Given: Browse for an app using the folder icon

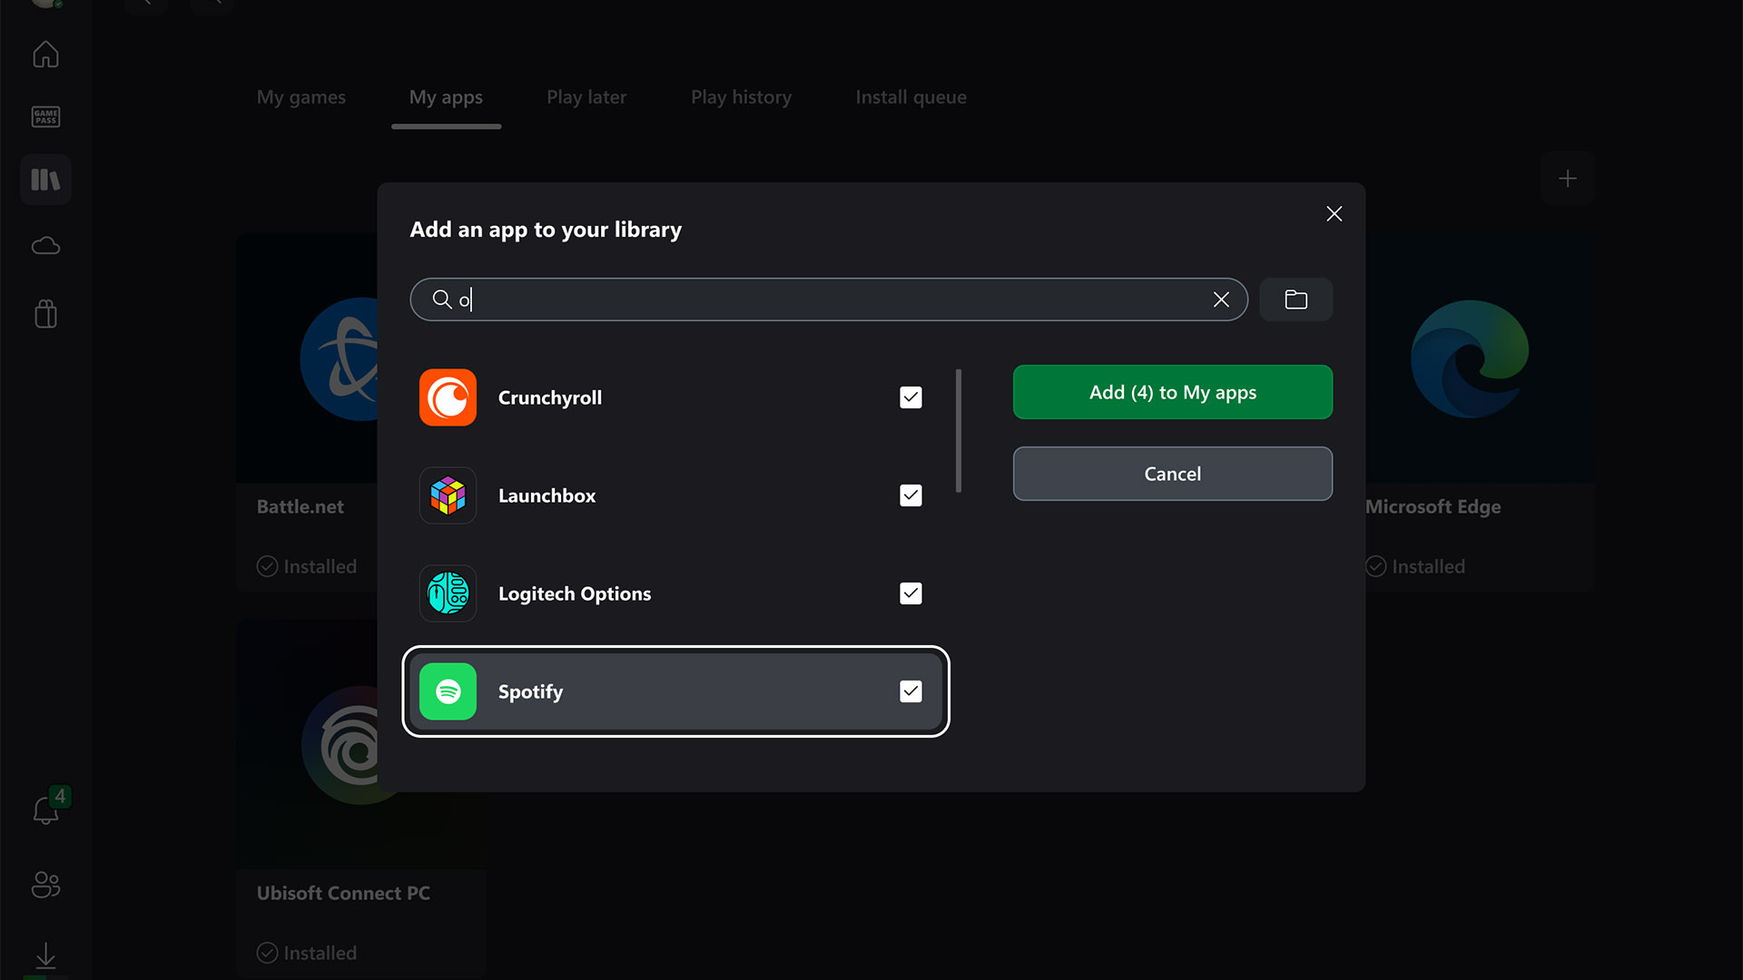Looking at the screenshot, I should click(1295, 299).
